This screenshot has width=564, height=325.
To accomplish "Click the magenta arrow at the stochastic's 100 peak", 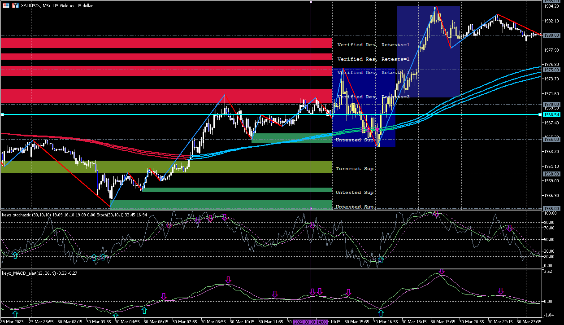I will pos(436,214).
